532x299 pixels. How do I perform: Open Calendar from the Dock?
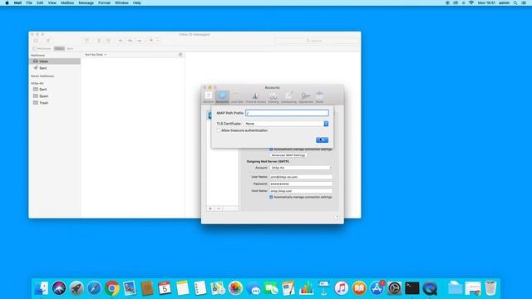(165, 288)
